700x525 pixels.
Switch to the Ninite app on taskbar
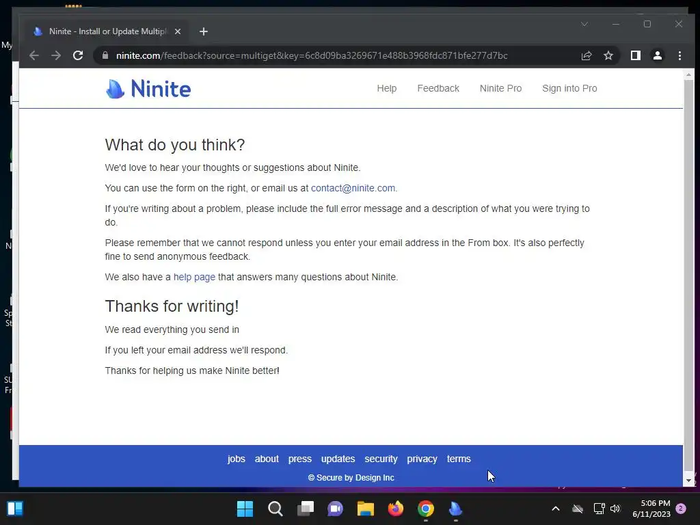point(455,509)
